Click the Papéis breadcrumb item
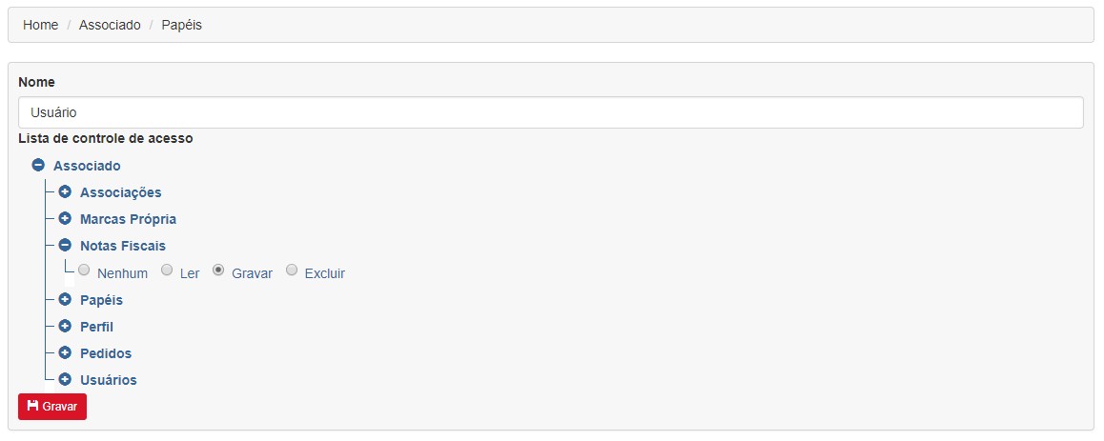The width and height of the screenshot is (1104, 441). (182, 25)
